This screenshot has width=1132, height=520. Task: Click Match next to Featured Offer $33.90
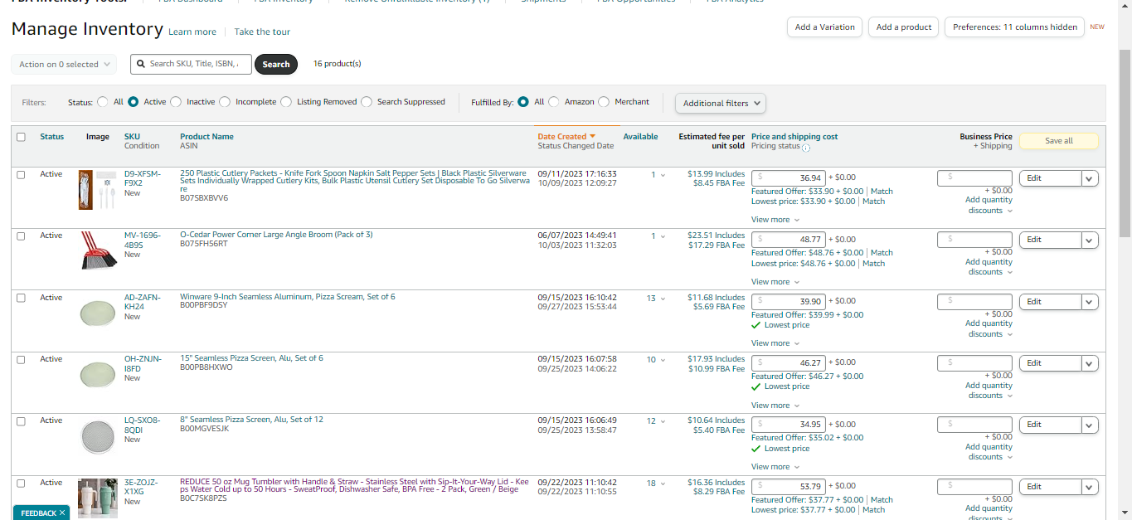[882, 192]
